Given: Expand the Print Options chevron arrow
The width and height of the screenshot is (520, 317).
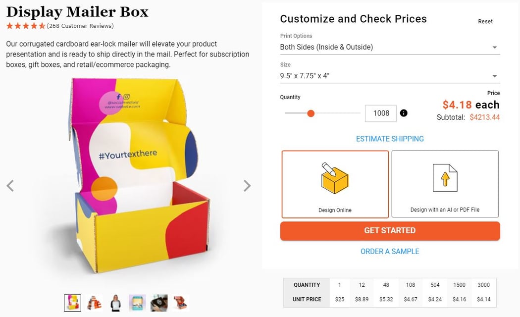Looking at the screenshot, I should (494, 47).
